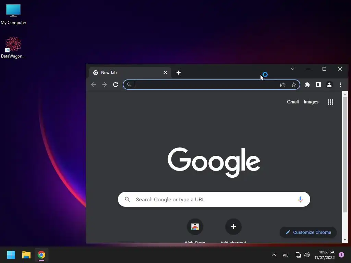
Task: Toggle the Chrome side panel
Action: tap(318, 85)
